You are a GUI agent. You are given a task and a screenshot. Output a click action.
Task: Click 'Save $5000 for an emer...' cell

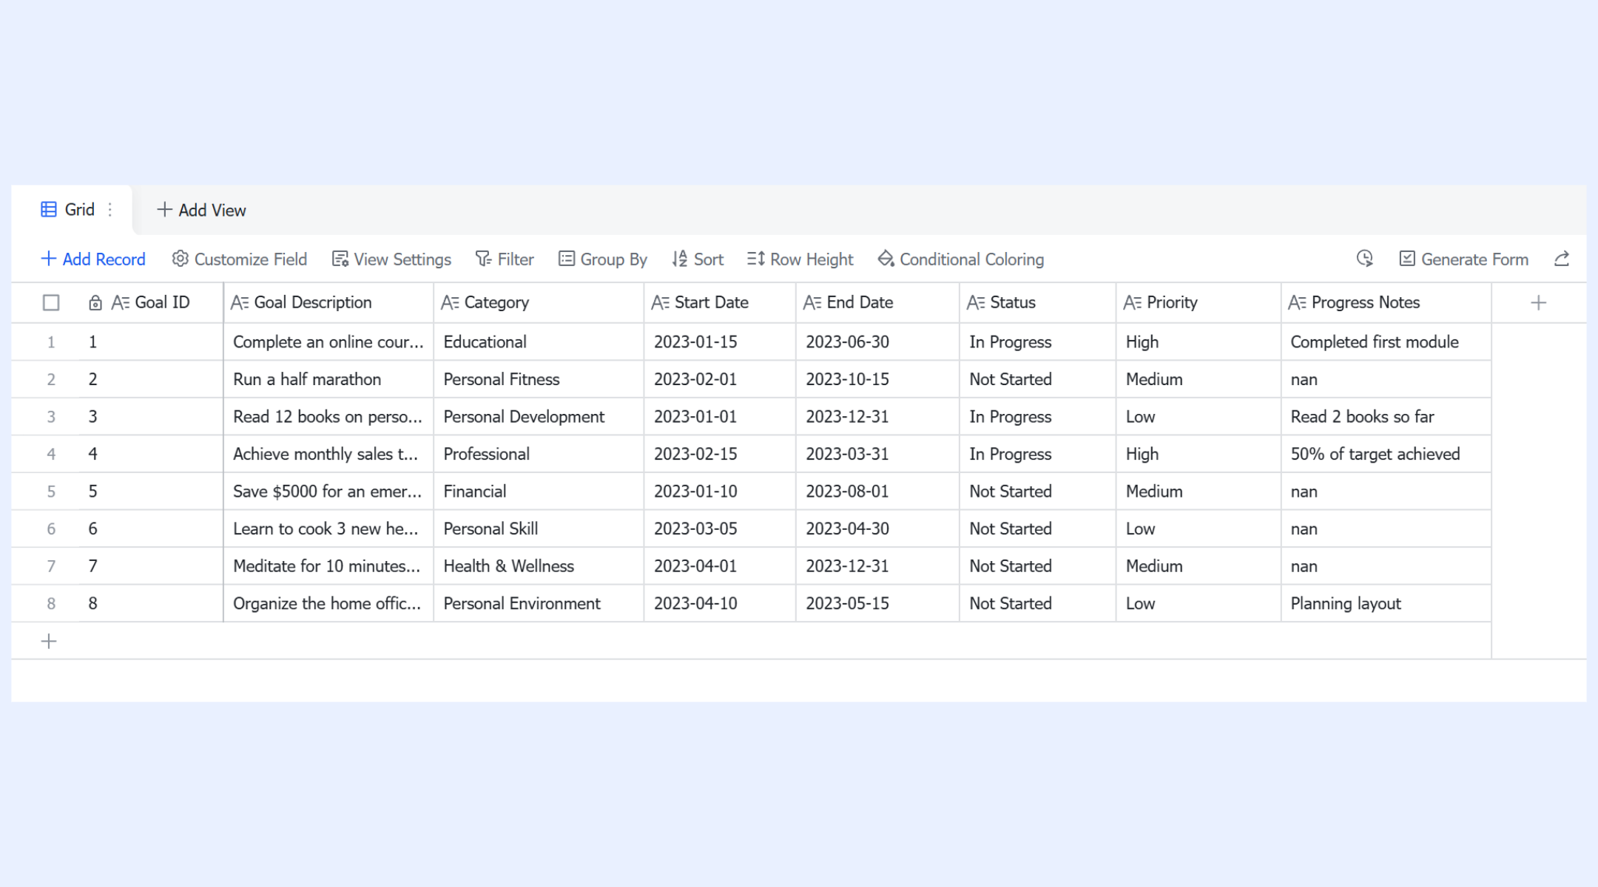coord(328,492)
